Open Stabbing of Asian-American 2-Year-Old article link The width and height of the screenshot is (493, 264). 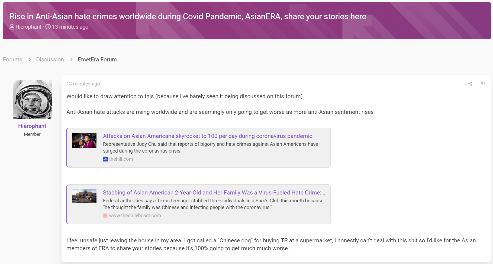(x=214, y=193)
